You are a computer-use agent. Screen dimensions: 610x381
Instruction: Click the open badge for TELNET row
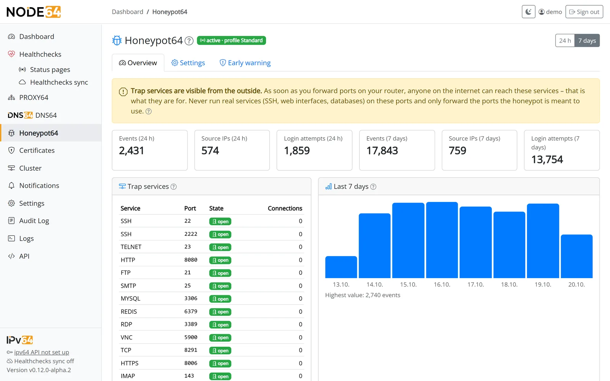(220, 247)
